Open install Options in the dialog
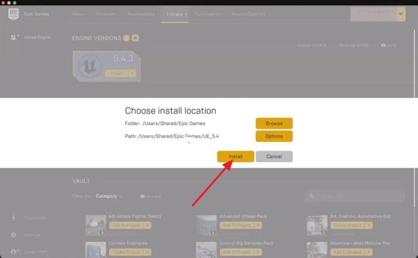Screen dimensions: 418x258 tap(274, 136)
